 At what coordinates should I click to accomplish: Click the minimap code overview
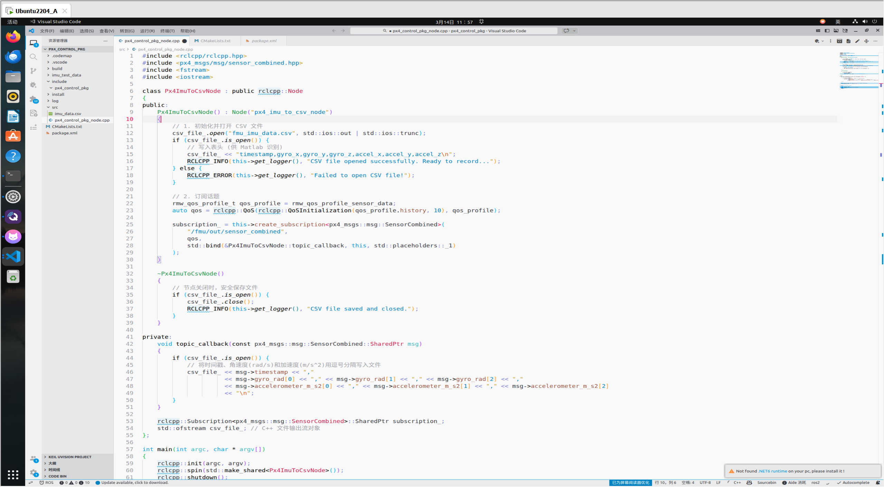coord(859,71)
